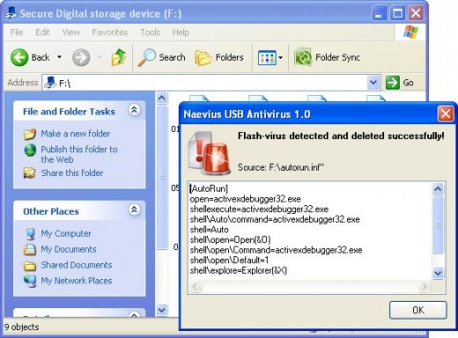The height and width of the screenshot is (338, 458).
Task: Click the Make a new folder link
Action: 76,134
